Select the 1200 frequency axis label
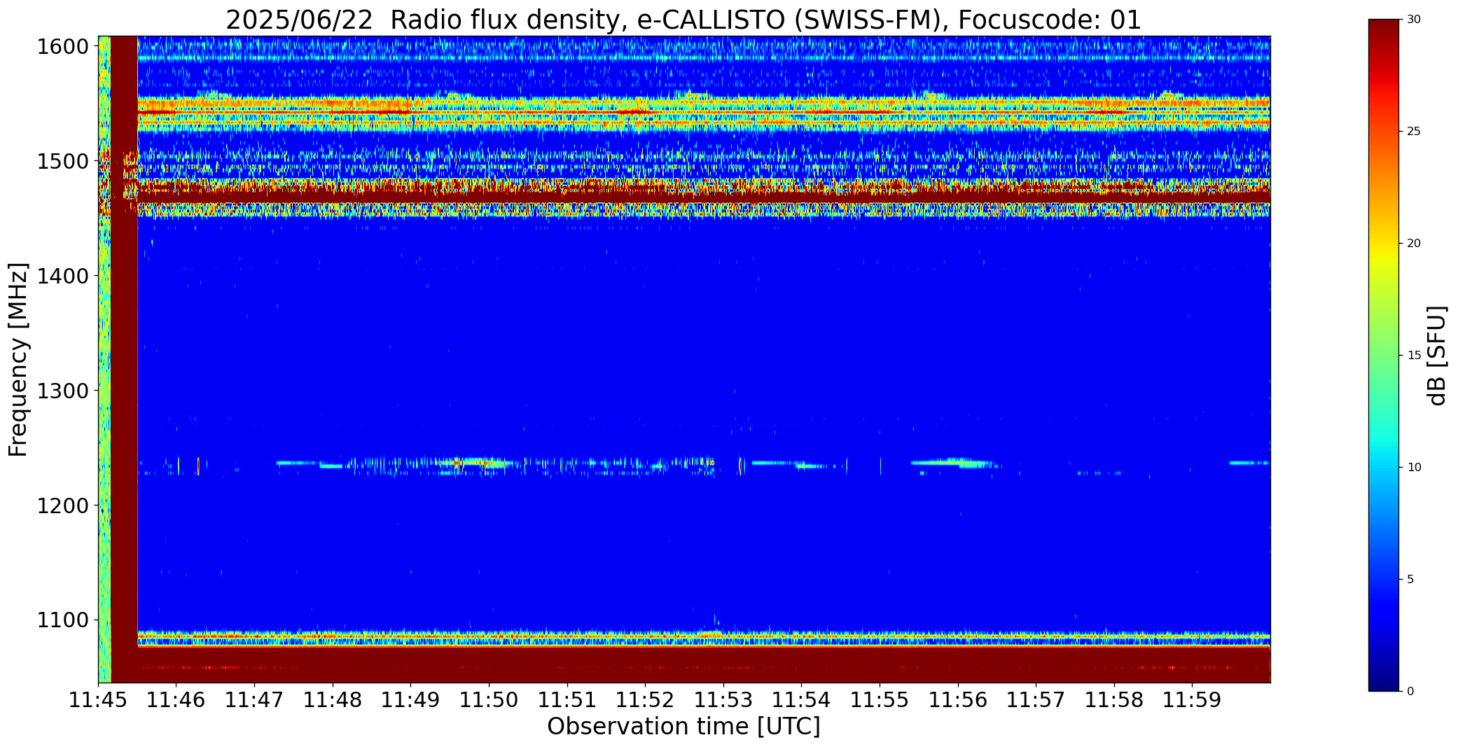The width and height of the screenshot is (1458, 747). 63,505
